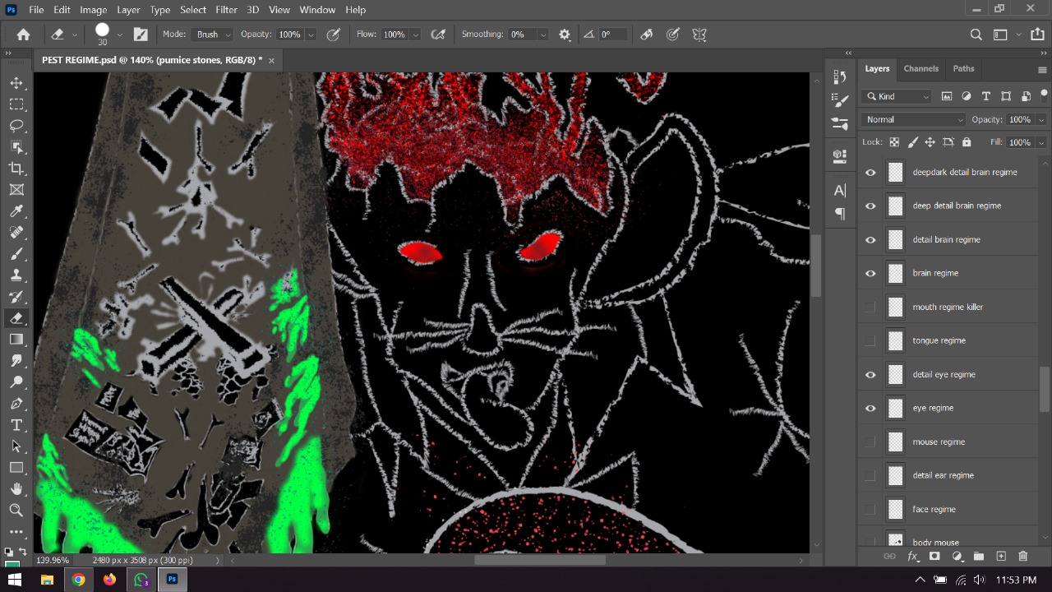This screenshot has height=592, width=1052.
Task: Hide the eye regime layer
Action: pyautogui.click(x=870, y=409)
